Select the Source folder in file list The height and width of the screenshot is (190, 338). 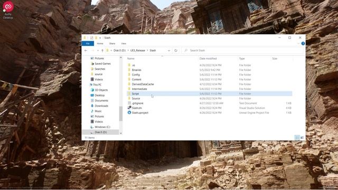[x=136, y=99]
